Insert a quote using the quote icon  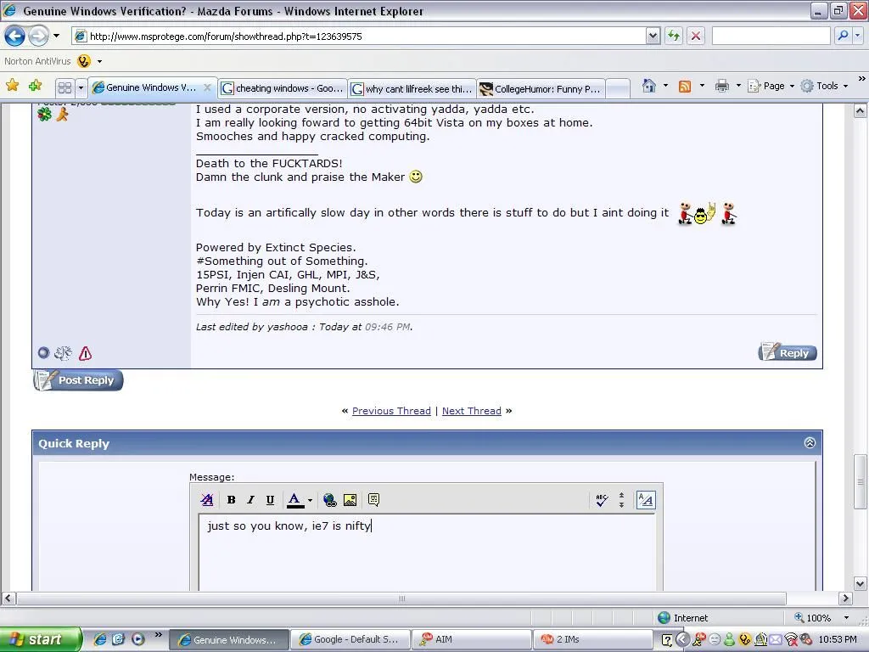pyautogui.click(x=373, y=499)
